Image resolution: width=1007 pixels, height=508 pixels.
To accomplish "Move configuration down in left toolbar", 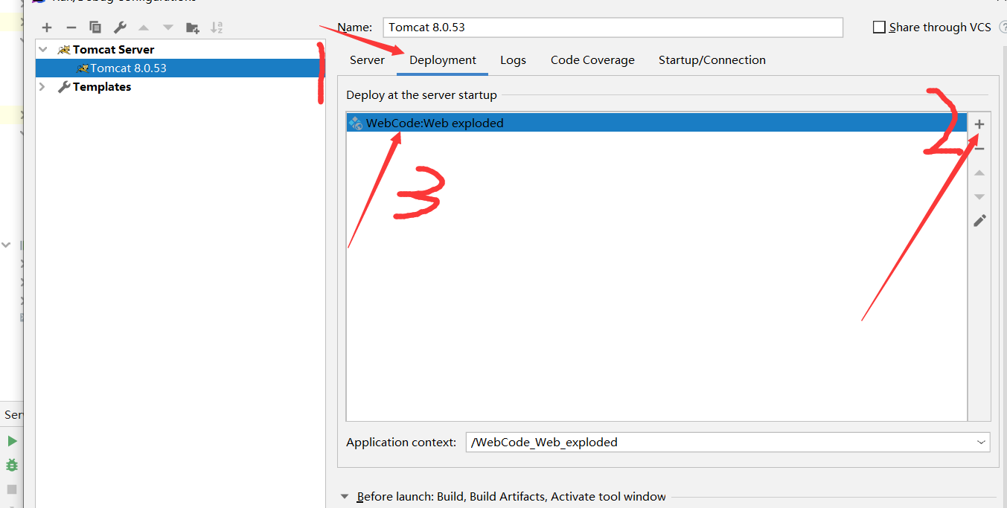I will [x=168, y=28].
